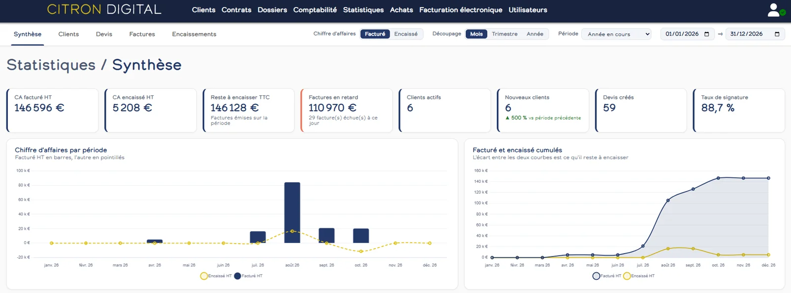Image resolution: width=791 pixels, height=293 pixels.
Task: Click the oct. 26 bar in bar chart
Action: 361,236
